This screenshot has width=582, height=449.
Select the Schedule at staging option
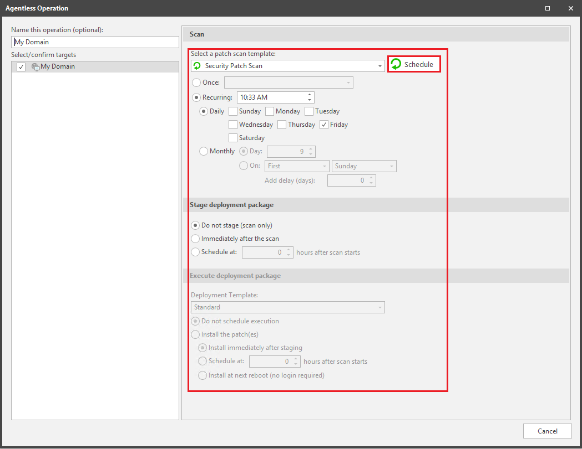[195, 252]
